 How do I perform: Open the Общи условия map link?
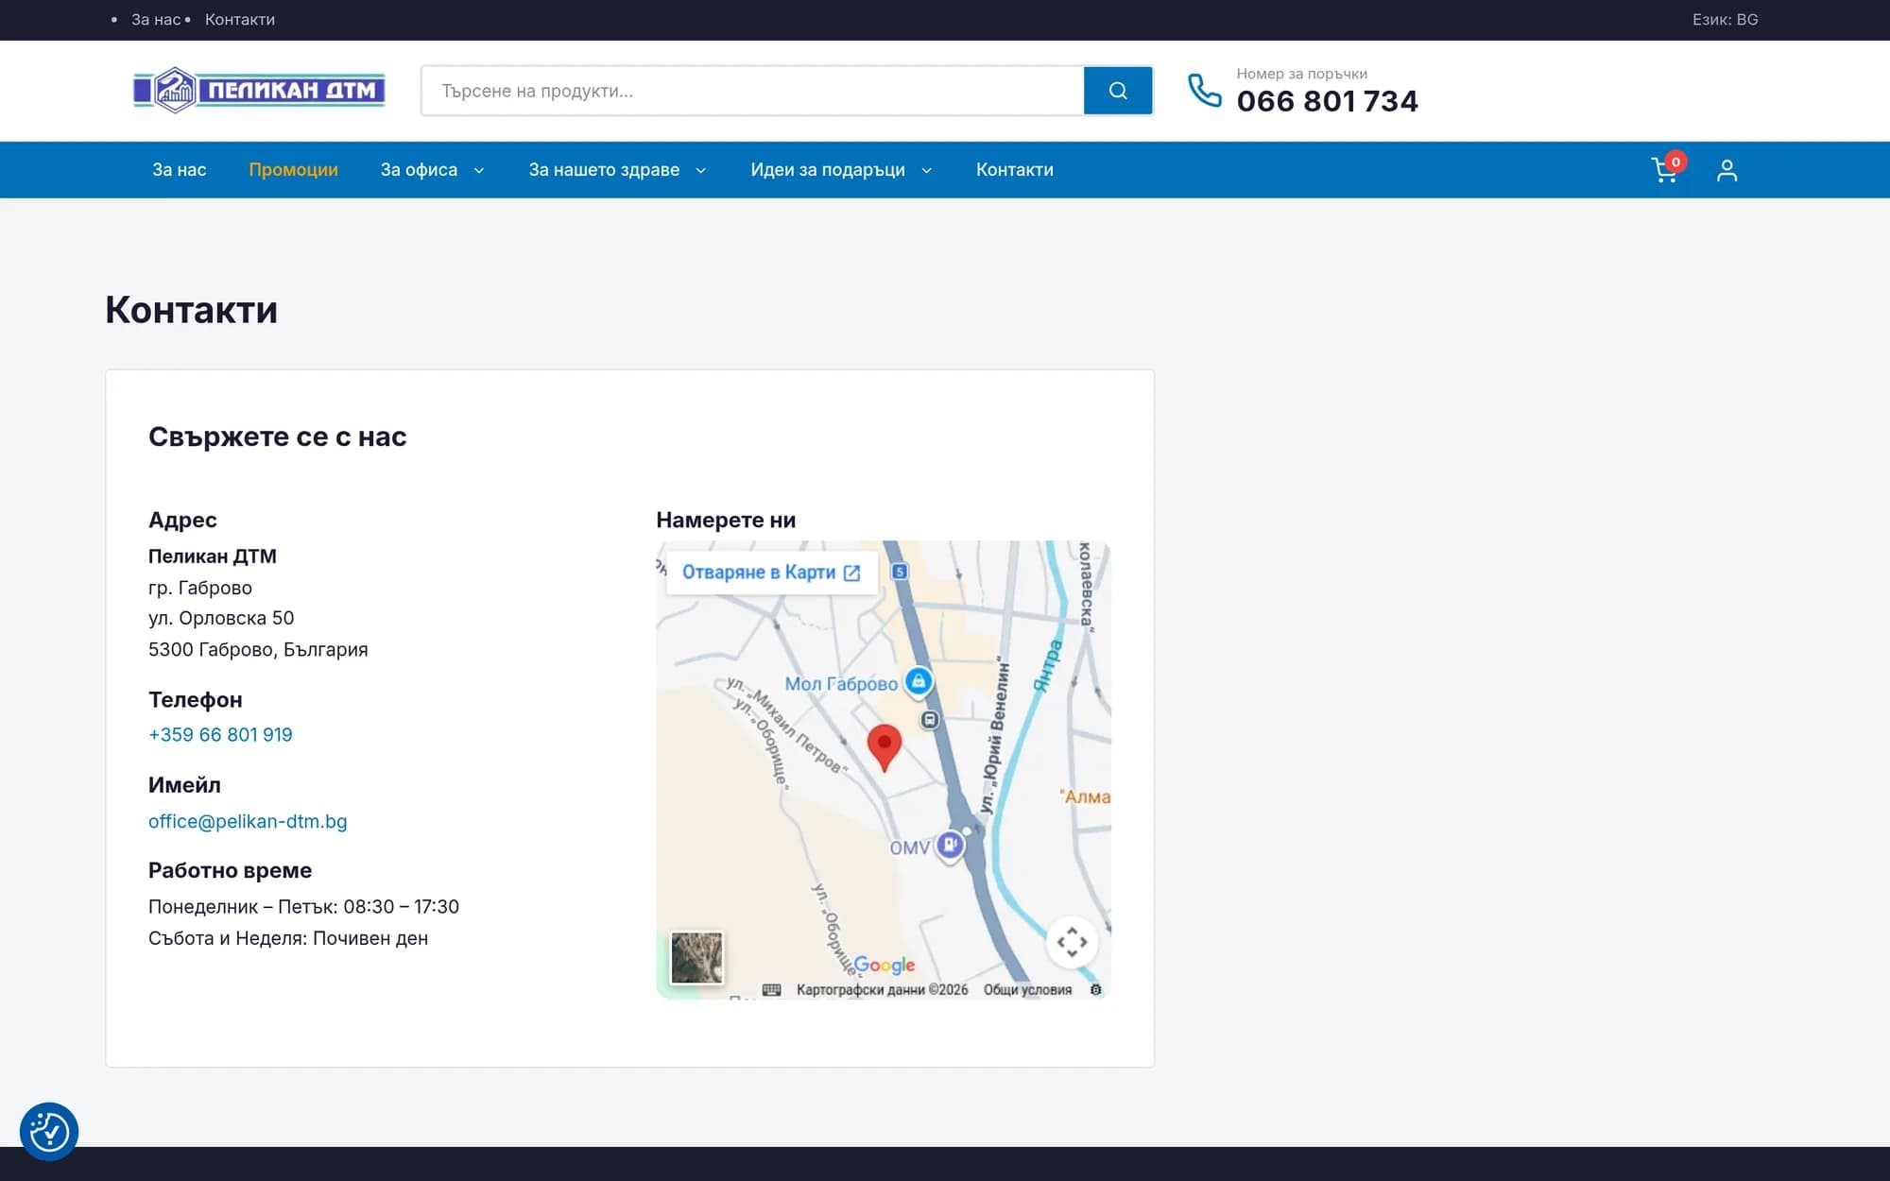tap(1027, 990)
